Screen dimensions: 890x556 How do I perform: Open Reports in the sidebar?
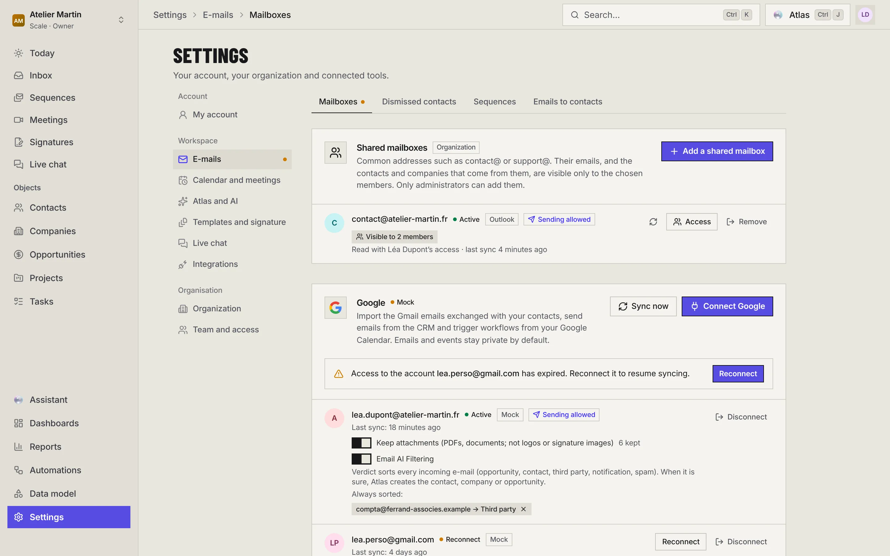69,447
